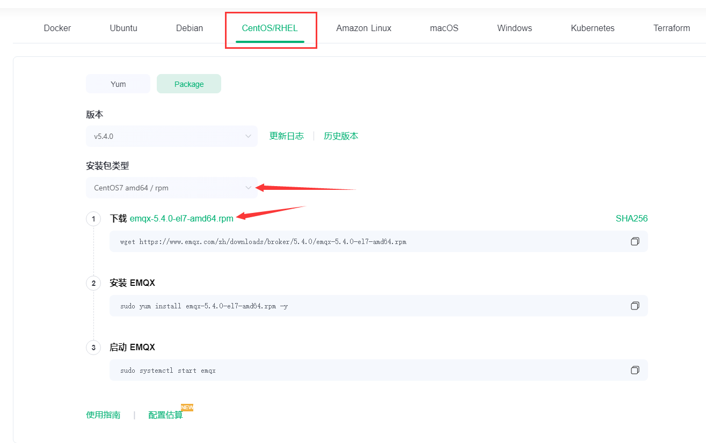Click the 版本 label
The height and width of the screenshot is (443, 706).
pyautogui.click(x=94, y=115)
